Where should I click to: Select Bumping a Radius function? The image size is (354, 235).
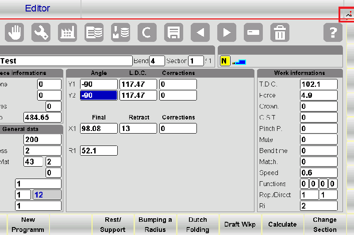pos(155,224)
